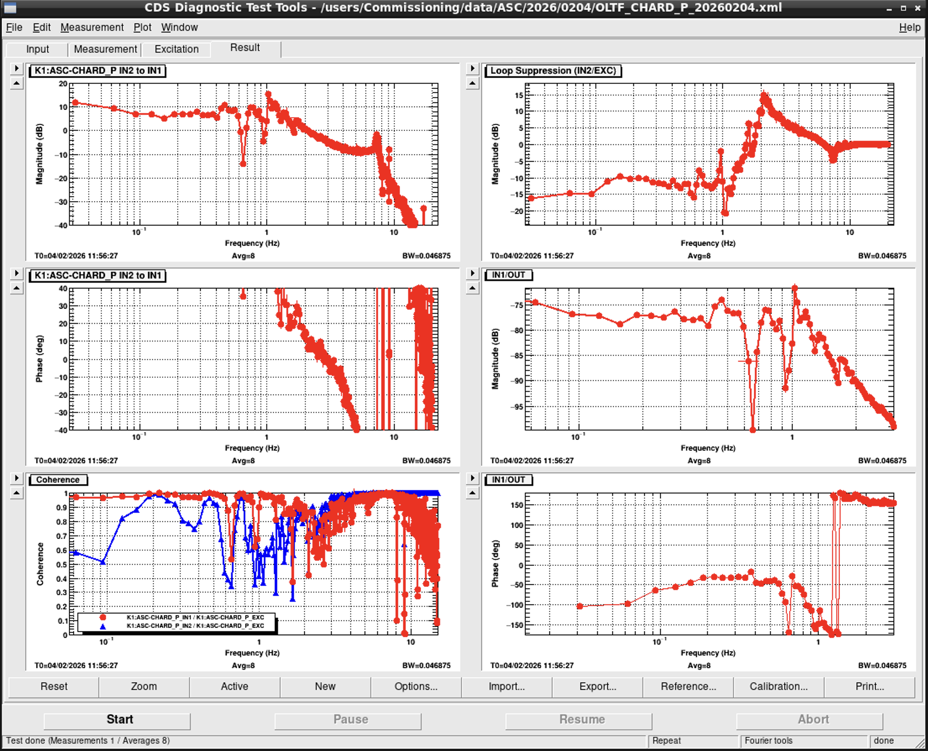Click right-arrow icon beside IN1/OUT magnitude plot
This screenshot has width=928, height=751.
coord(472,273)
